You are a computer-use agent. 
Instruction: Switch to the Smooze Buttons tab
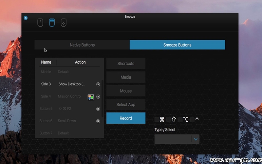[x=177, y=45]
